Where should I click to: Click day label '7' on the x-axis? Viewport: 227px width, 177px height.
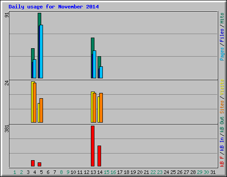(x=55, y=172)
